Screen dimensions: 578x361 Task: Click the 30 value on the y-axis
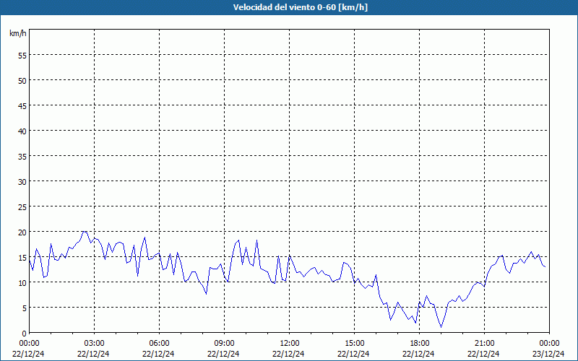[22, 182]
